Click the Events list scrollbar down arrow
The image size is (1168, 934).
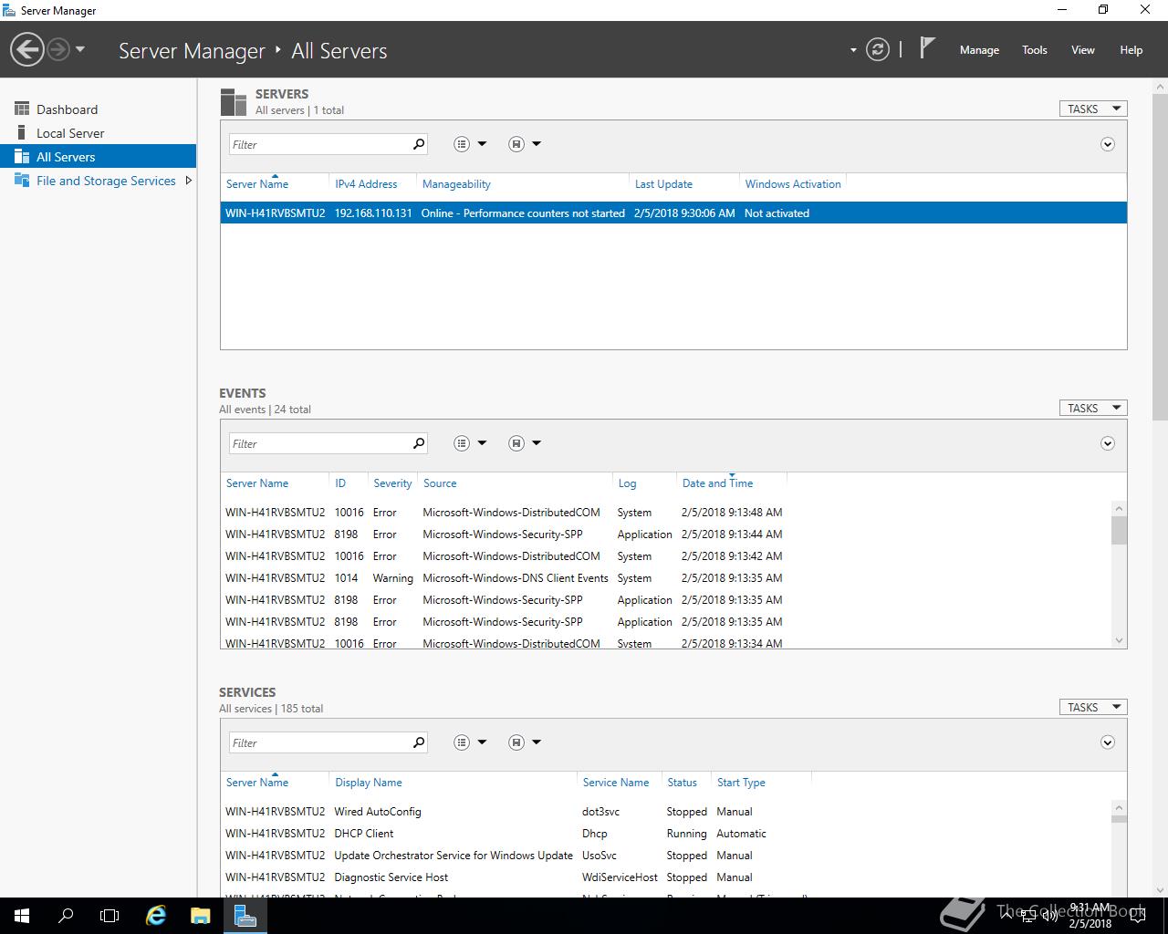point(1119,640)
